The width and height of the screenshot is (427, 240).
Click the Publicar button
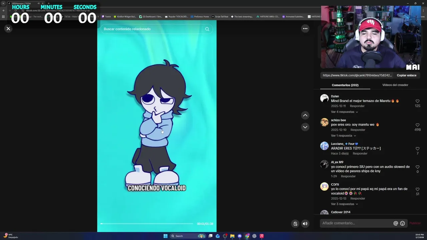[x=415, y=223]
